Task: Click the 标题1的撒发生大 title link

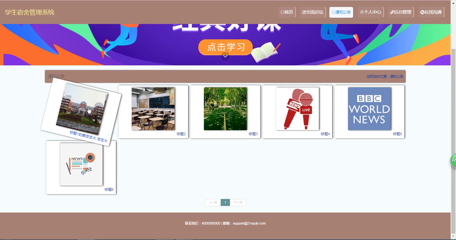Action: pyautogui.click(x=89, y=137)
